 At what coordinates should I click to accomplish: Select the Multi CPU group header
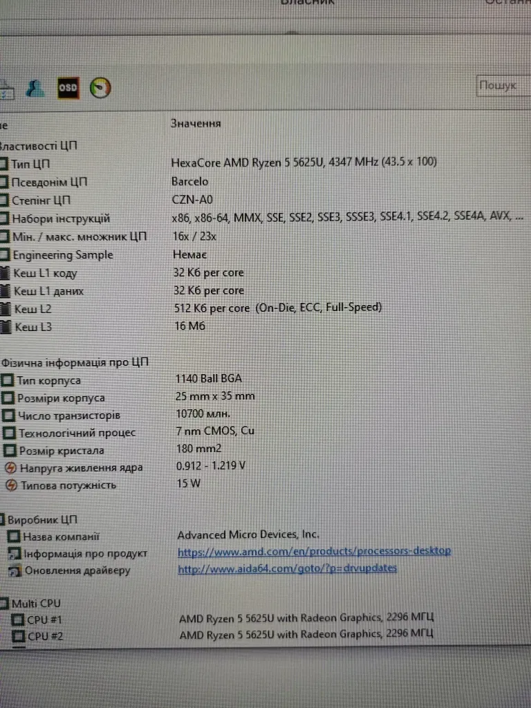36,604
